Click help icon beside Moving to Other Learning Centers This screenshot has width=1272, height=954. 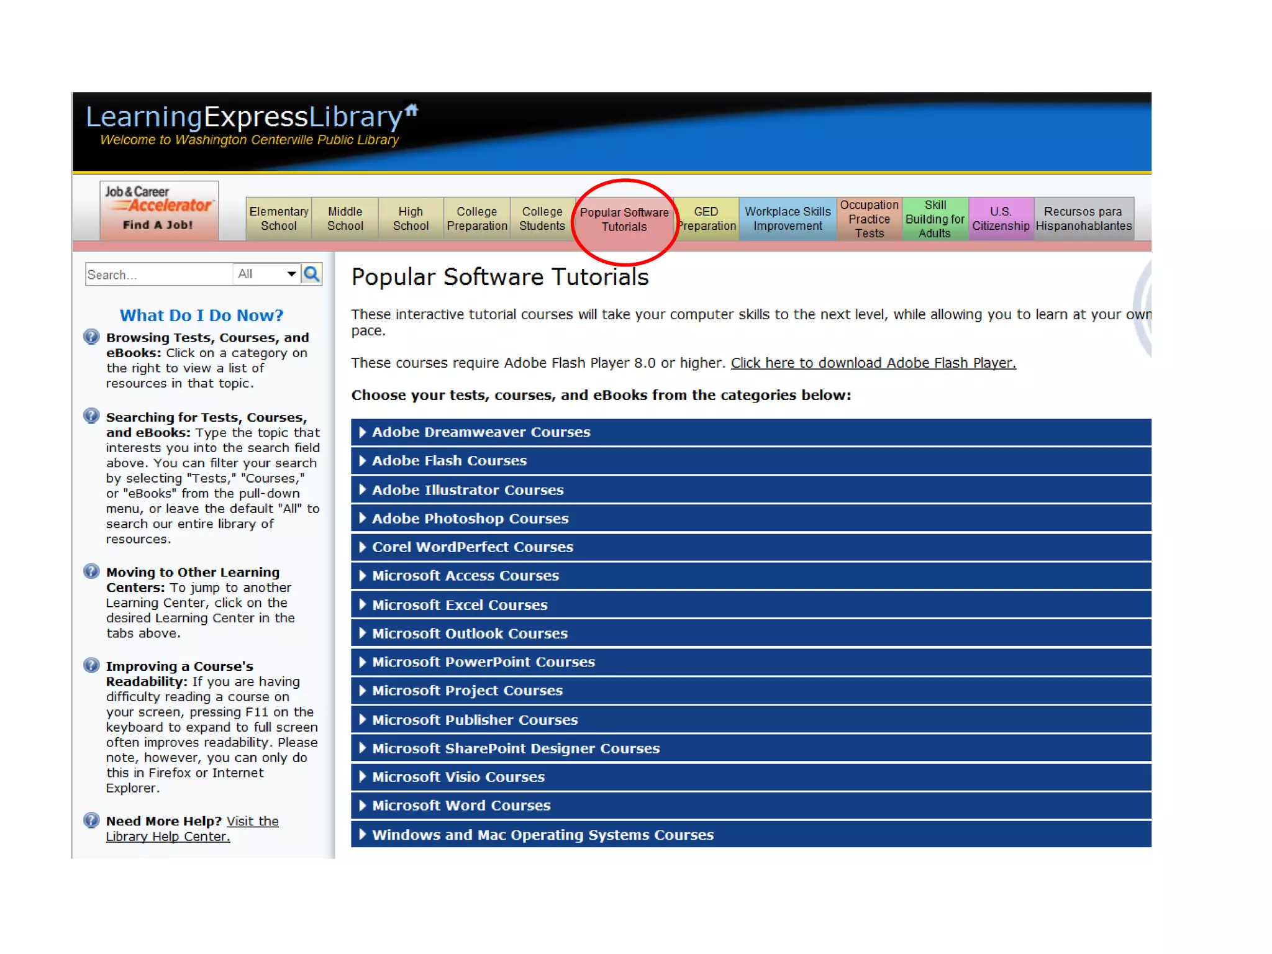(91, 571)
